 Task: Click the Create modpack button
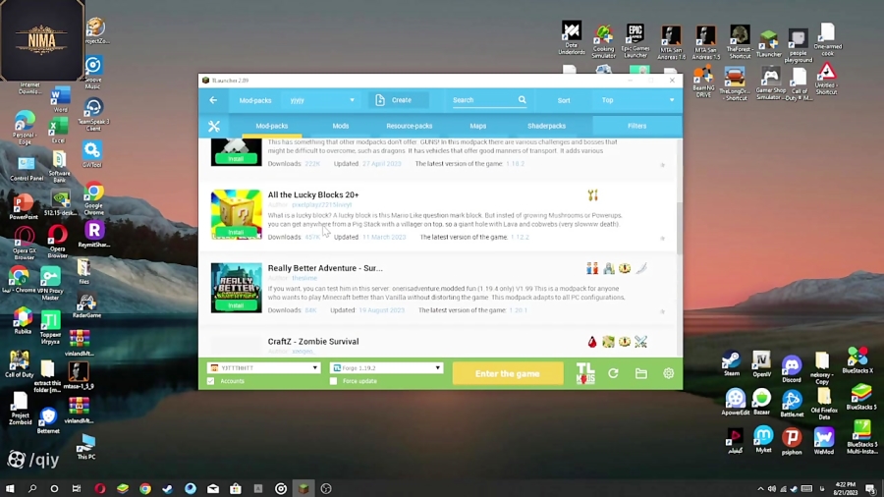point(399,100)
